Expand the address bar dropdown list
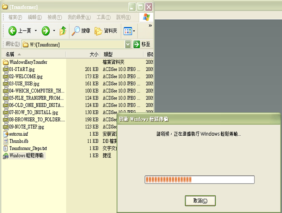The image size is (282, 213). click(128, 44)
